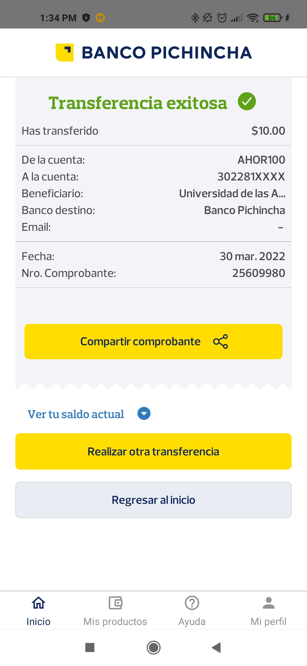Tap the battery indicator in status bar
The image size is (307, 666).
[x=272, y=18]
